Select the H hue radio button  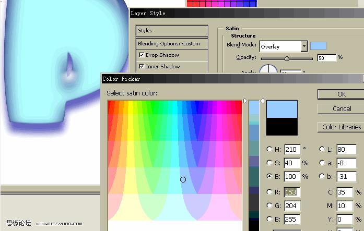pos(269,150)
